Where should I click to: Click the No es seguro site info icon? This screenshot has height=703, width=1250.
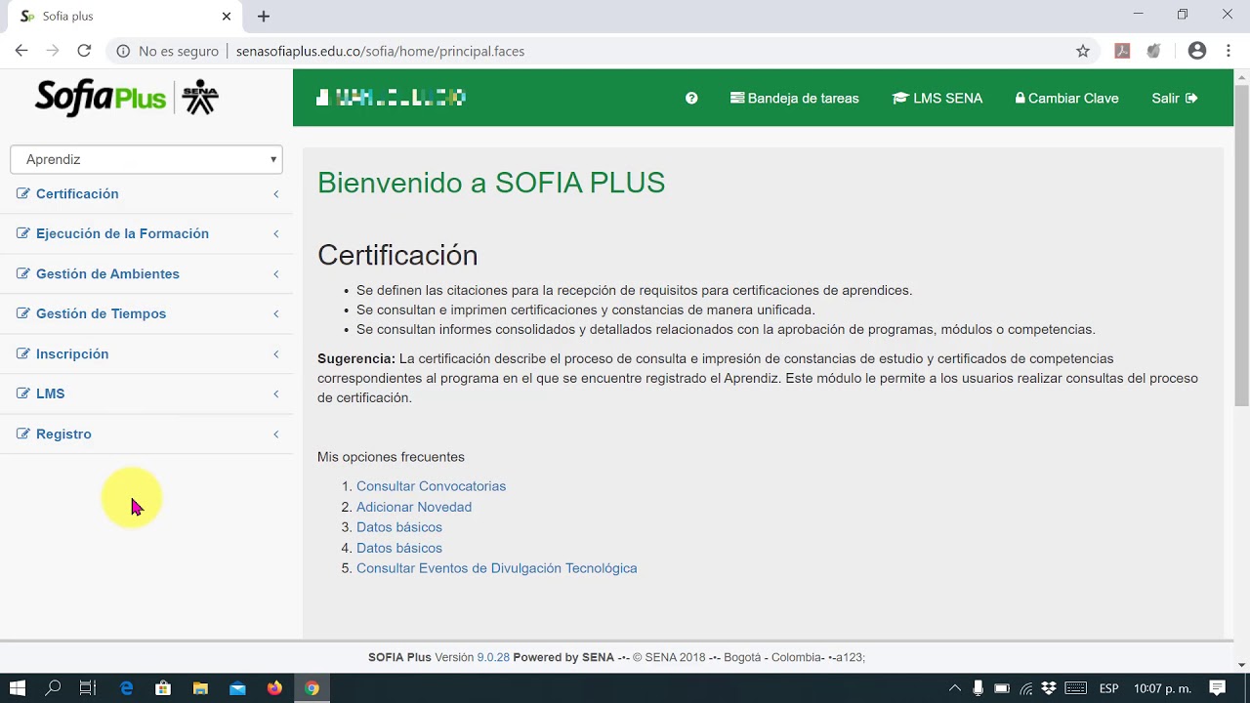(123, 51)
